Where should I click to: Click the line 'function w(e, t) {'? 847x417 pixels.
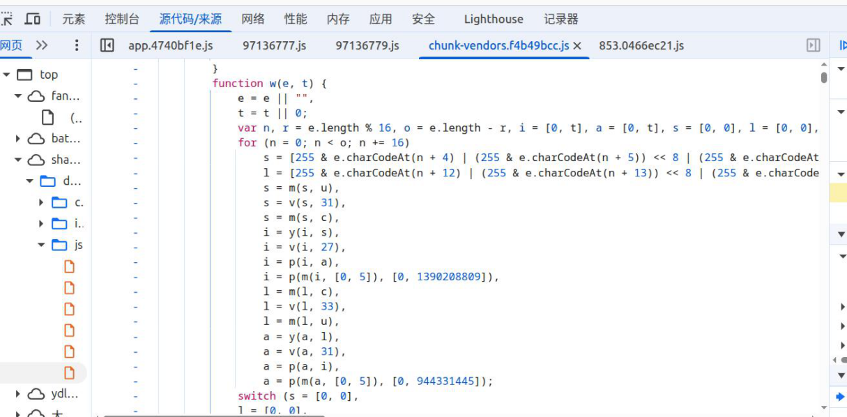270,83
